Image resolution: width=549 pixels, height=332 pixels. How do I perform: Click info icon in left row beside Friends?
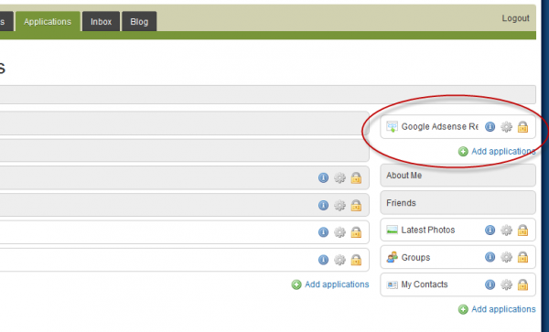point(323,205)
